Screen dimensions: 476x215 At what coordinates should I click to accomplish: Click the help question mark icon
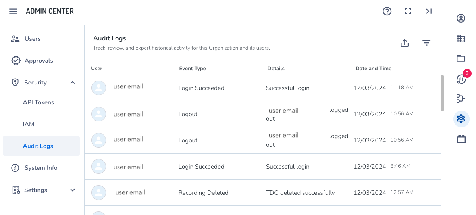[x=387, y=11]
